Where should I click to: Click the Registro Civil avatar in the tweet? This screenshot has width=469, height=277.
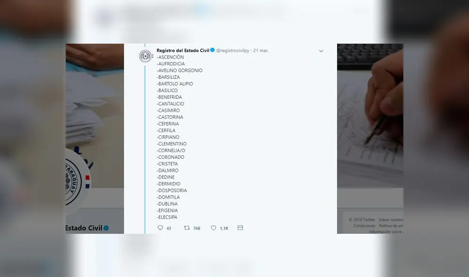145,56
